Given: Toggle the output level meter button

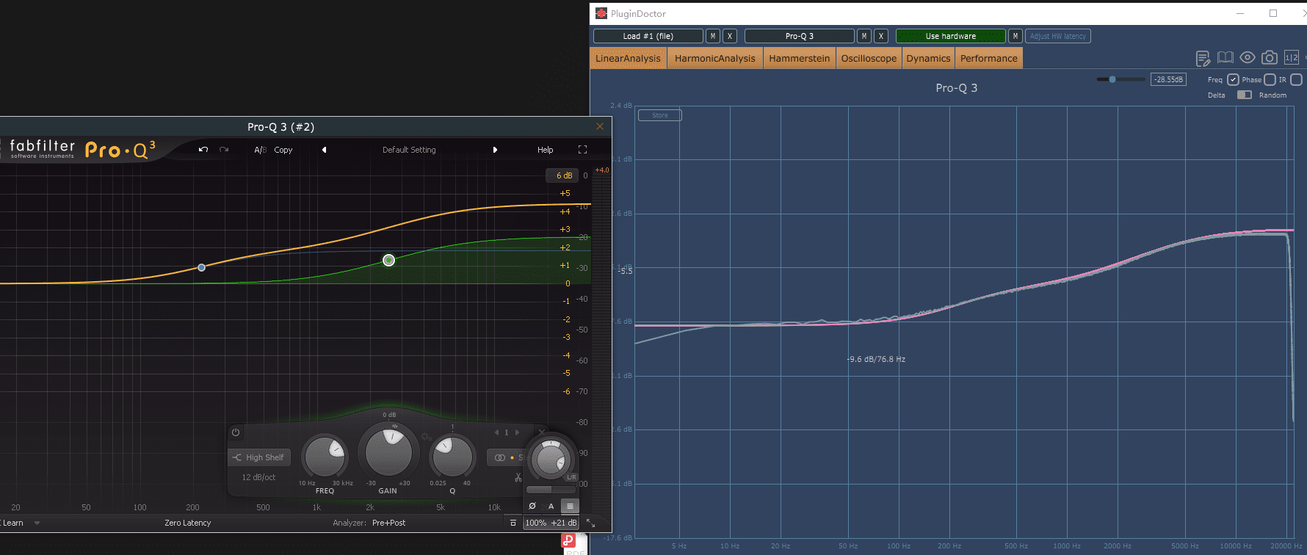Looking at the screenshot, I should click(570, 506).
